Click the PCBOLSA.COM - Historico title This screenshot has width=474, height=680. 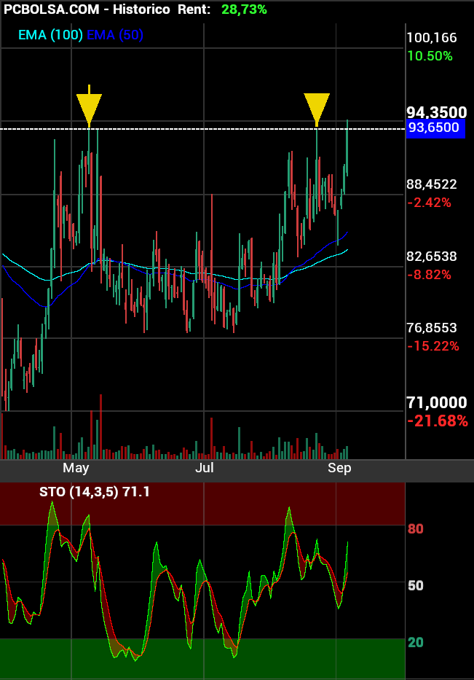pos(87,9)
